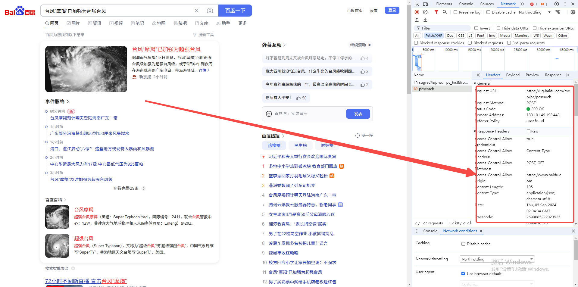
Task: Stop recording the network log
Action: click(417, 12)
